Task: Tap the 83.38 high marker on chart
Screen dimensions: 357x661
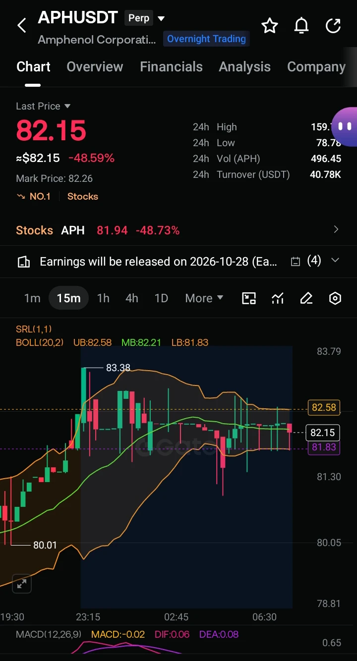Action: point(118,368)
